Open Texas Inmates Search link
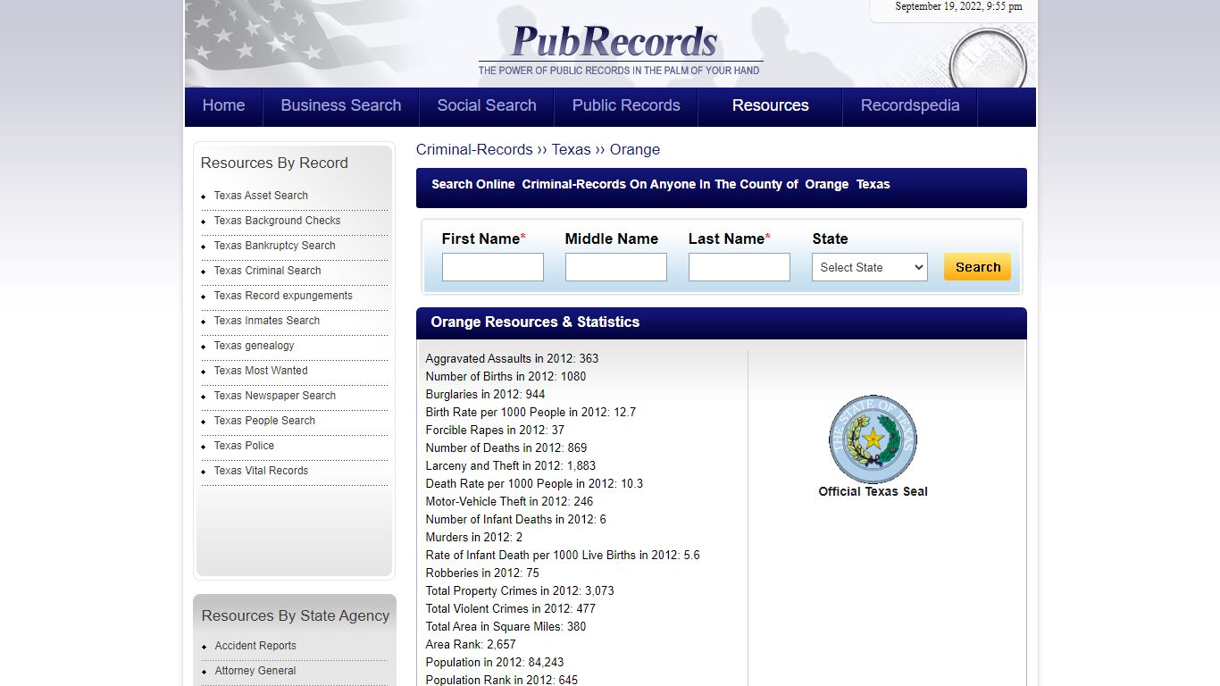The height and width of the screenshot is (686, 1220). (266, 321)
